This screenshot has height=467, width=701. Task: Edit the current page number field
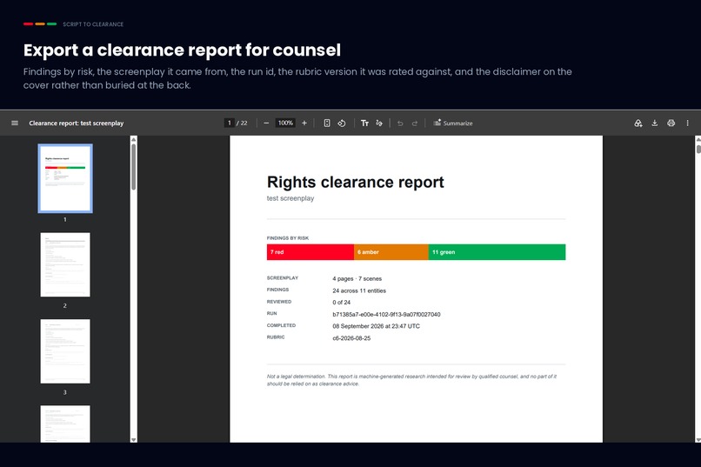point(230,123)
